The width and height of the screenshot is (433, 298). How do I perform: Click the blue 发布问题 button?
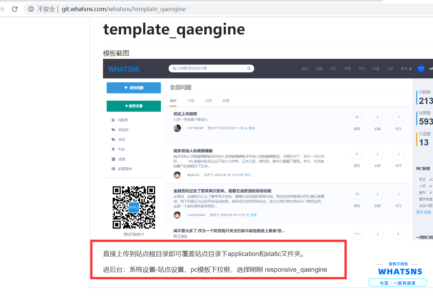pos(134,88)
